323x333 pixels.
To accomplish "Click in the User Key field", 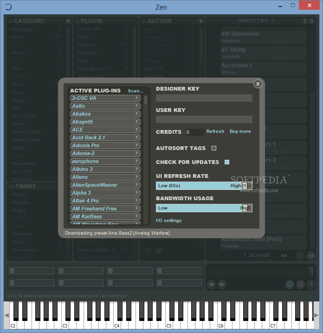I will coord(204,119).
